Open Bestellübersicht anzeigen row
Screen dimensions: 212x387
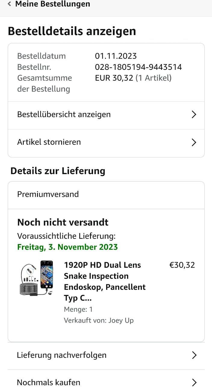coord(64,115)
